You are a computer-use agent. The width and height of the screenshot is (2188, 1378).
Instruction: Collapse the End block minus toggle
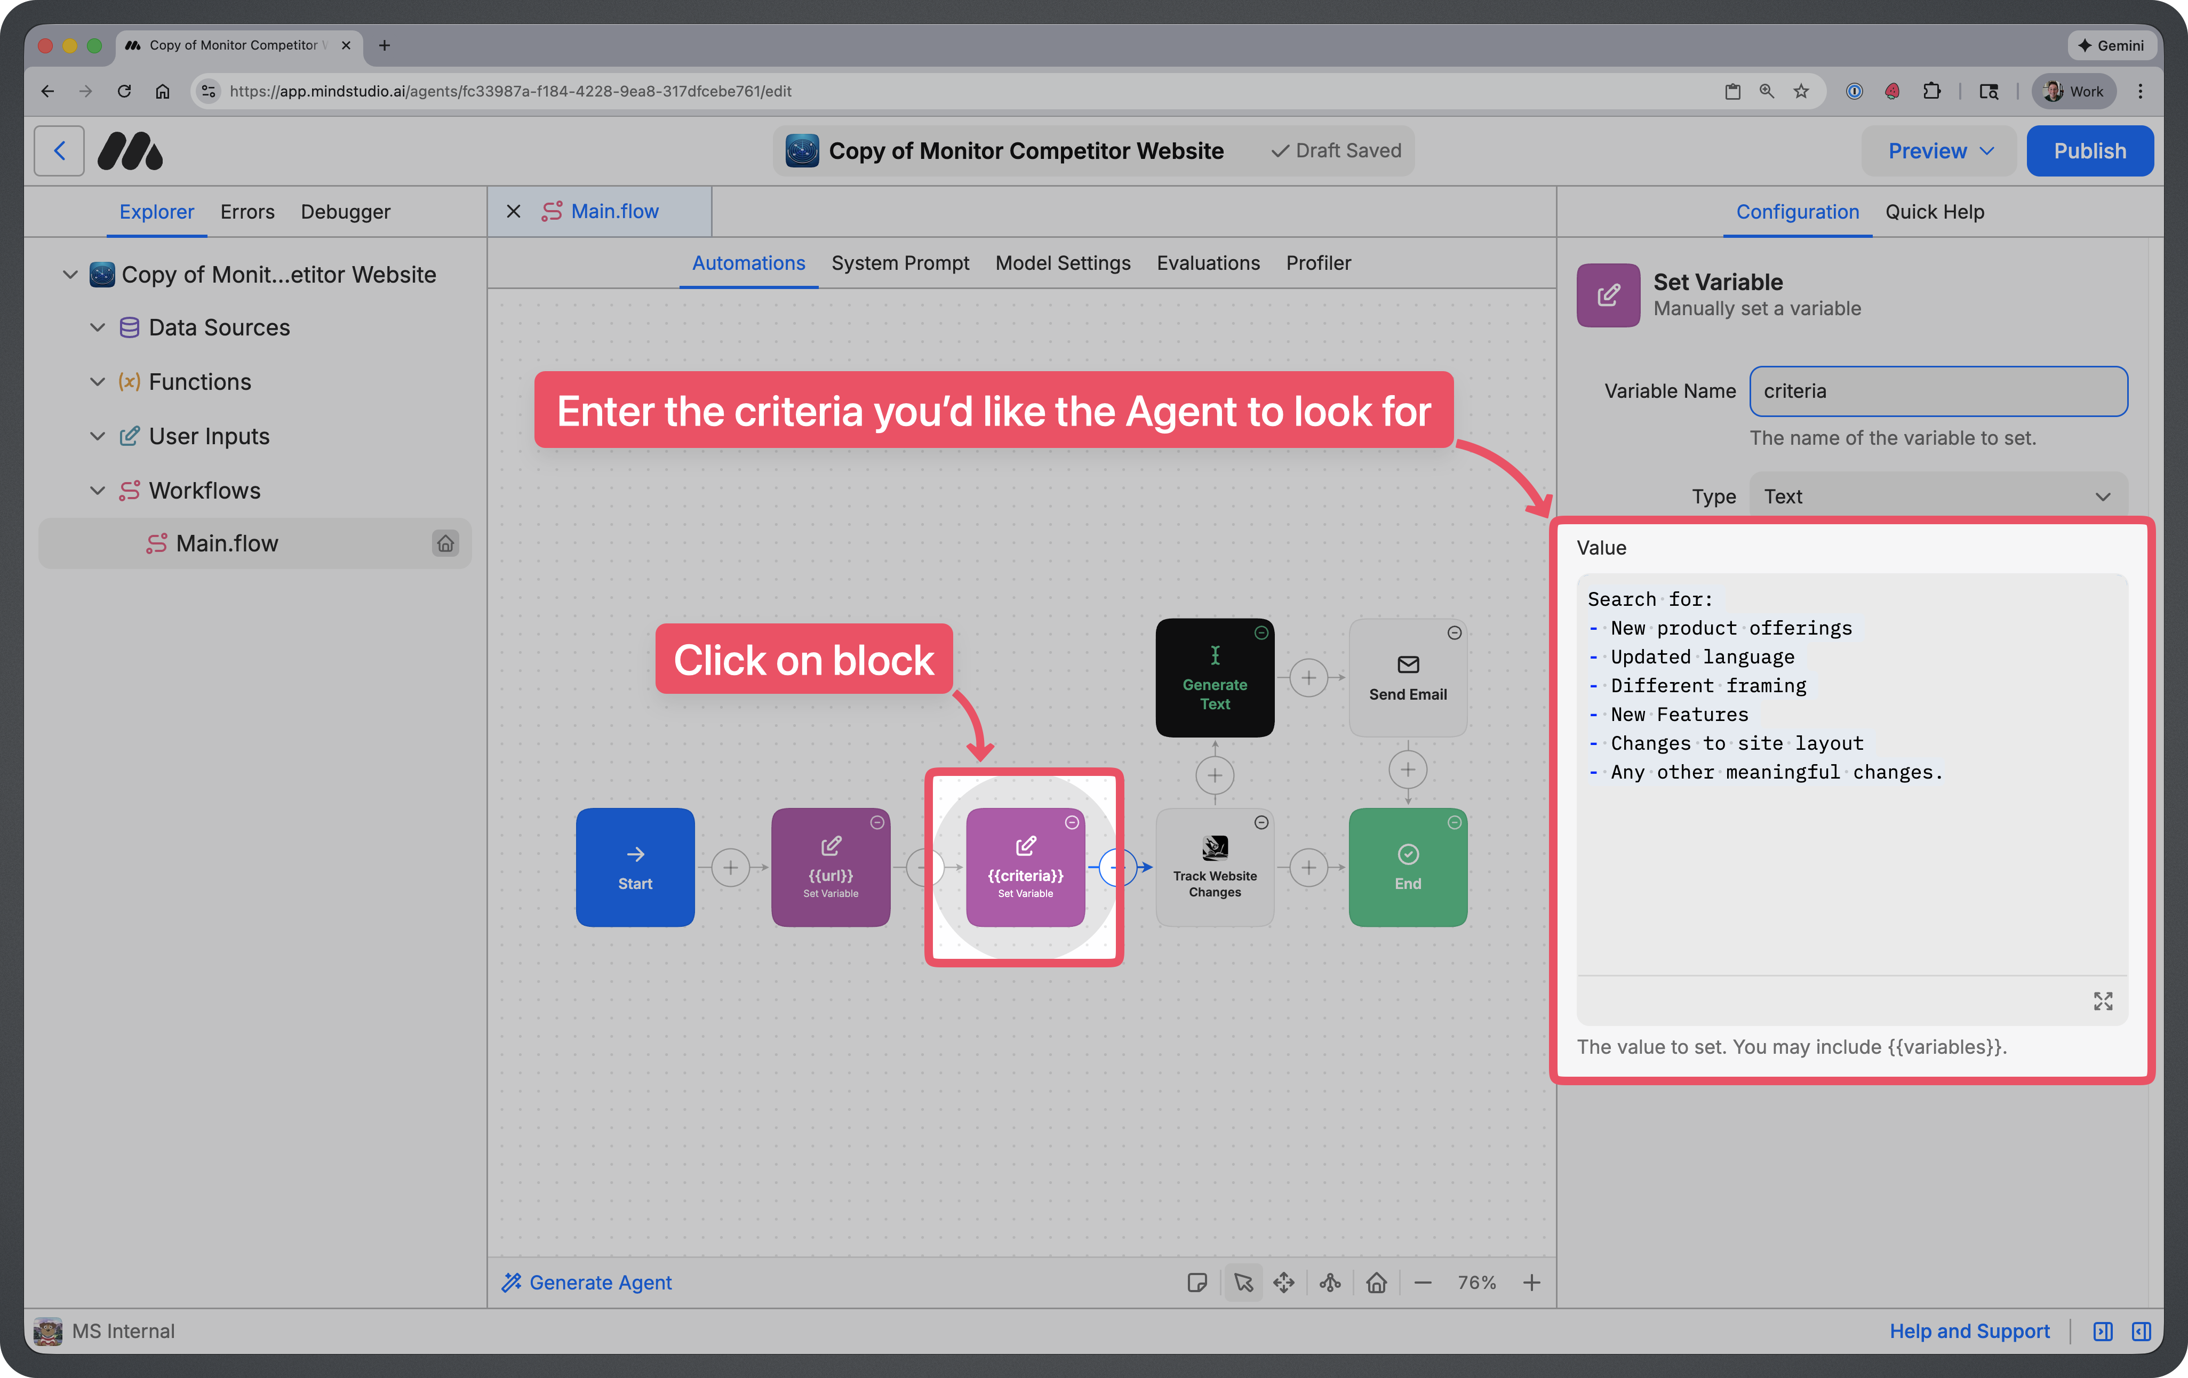pos(1455,822)
